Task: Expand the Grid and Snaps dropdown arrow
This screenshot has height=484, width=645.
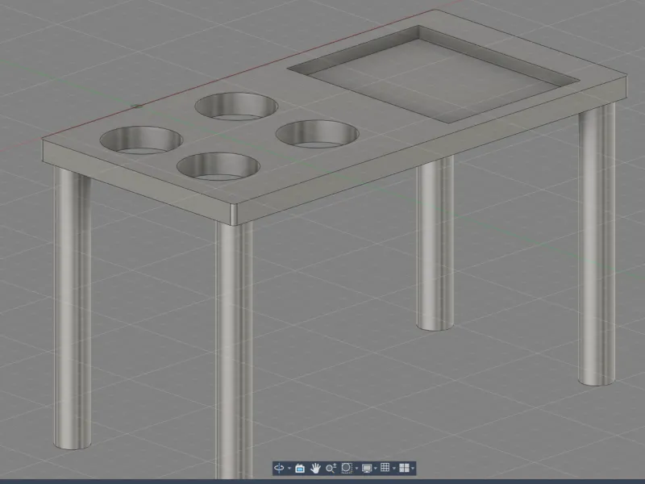Action: click(394, 469)
